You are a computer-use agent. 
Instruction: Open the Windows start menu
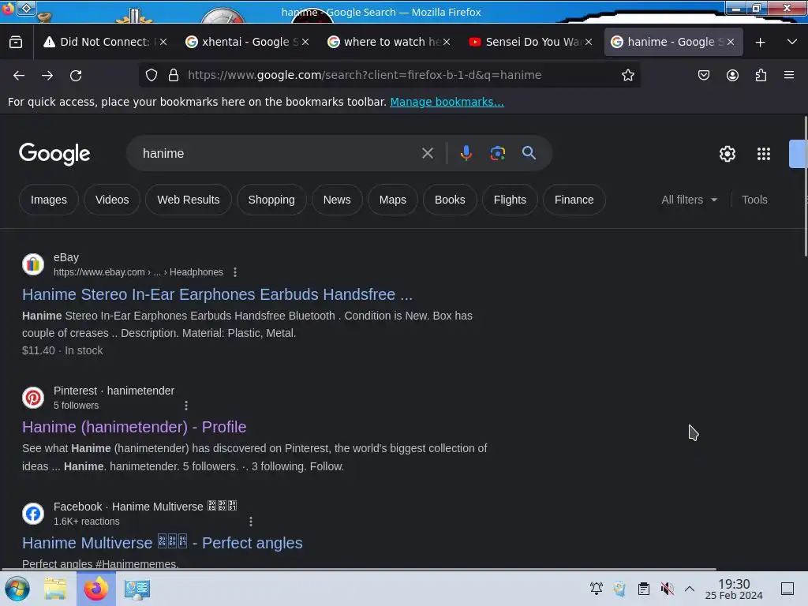tap(17, 589)
